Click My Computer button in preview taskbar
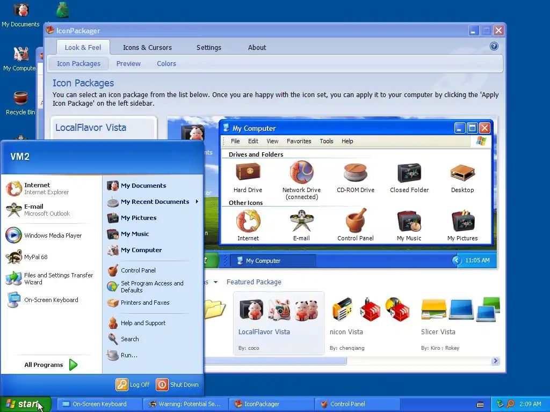550x412 pixels. [x=272, y=261]
